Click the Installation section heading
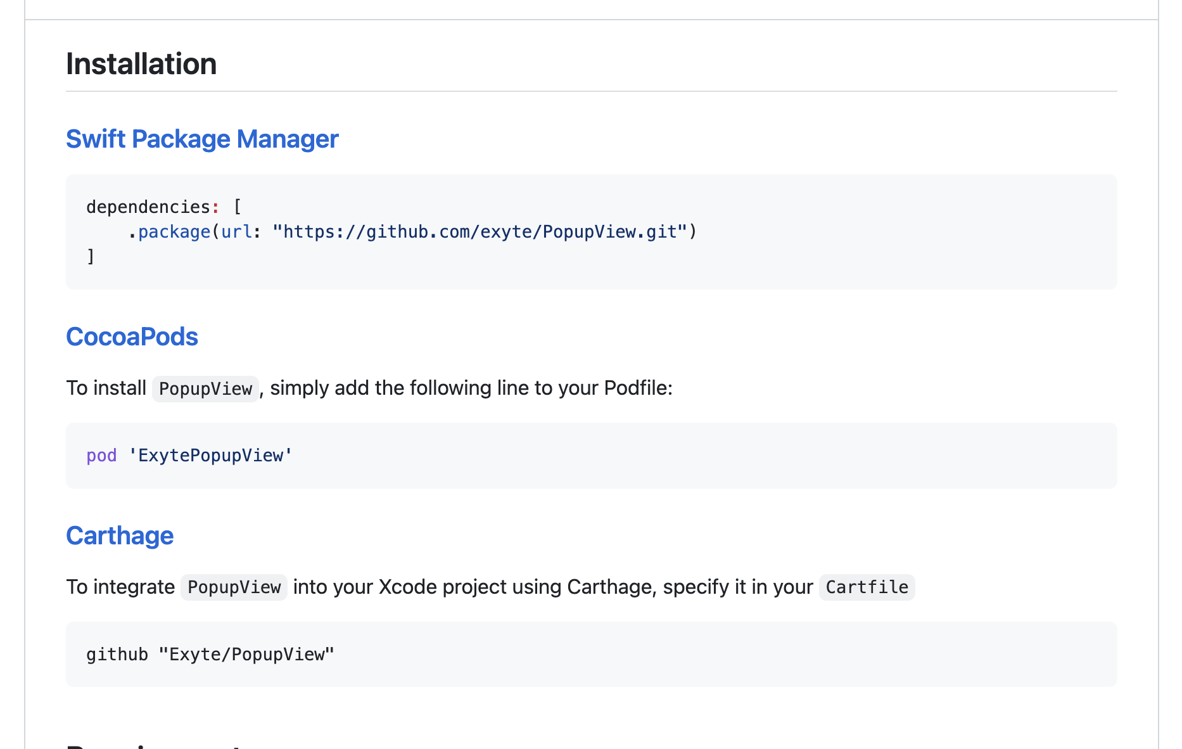The width and height of the screenshot is (1182, 749). click(x=141, y=64)
